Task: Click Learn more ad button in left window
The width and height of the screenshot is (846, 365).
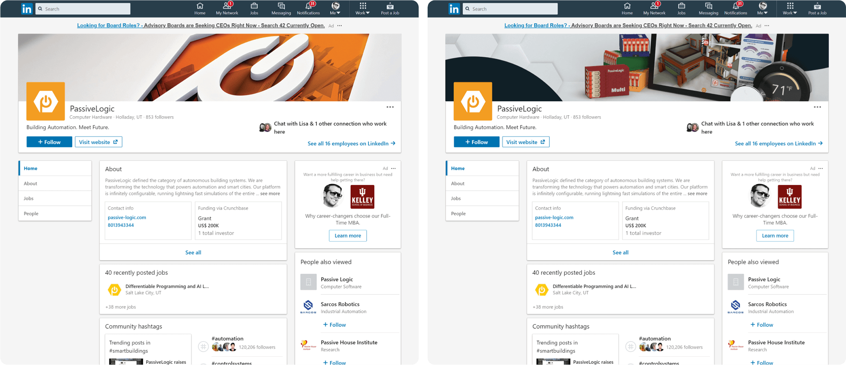Action: (x=348, y=236)
